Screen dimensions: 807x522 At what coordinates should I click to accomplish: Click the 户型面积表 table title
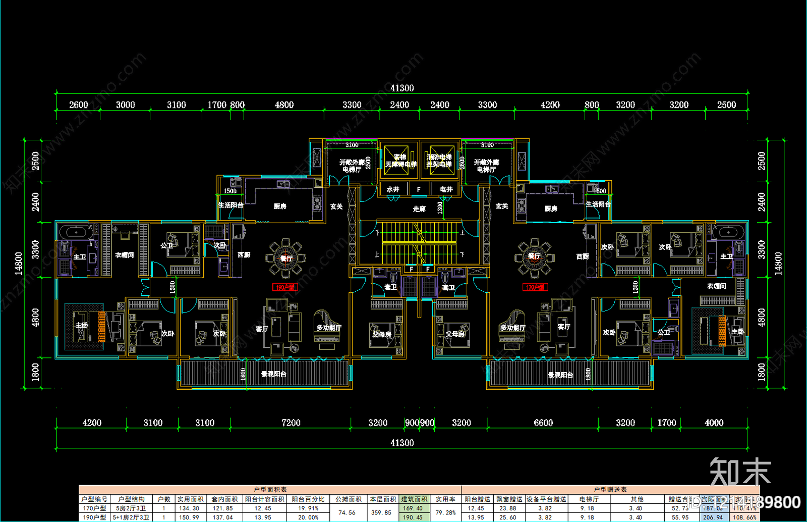270,490
